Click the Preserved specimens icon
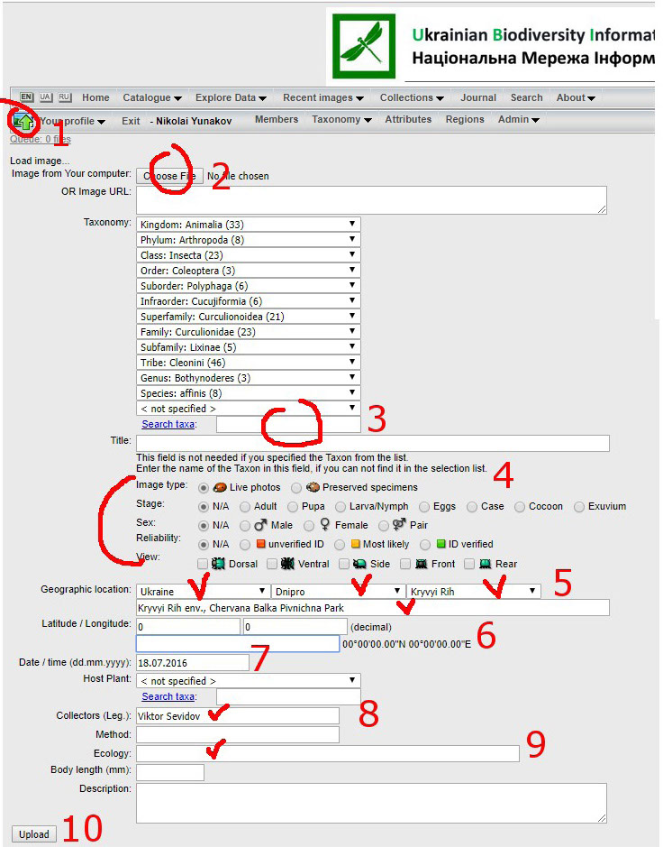This screenshot has width=663, height=847. click(x=313, y=487)
